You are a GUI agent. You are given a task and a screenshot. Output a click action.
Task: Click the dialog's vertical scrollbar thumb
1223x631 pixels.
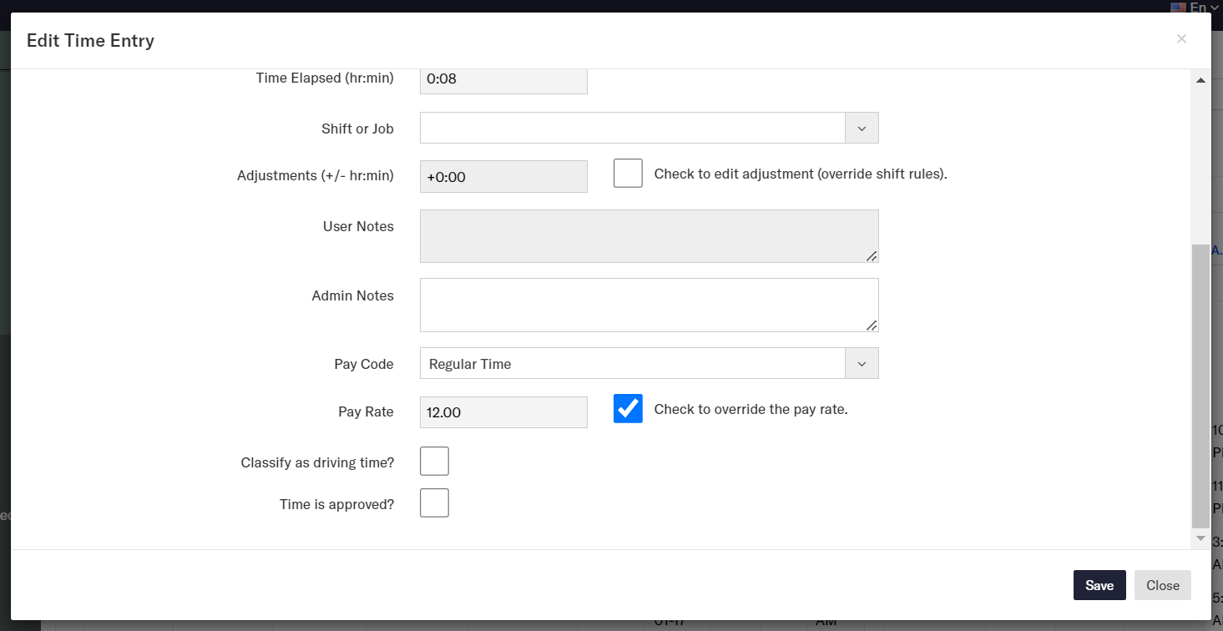(x=1200, y=384)
